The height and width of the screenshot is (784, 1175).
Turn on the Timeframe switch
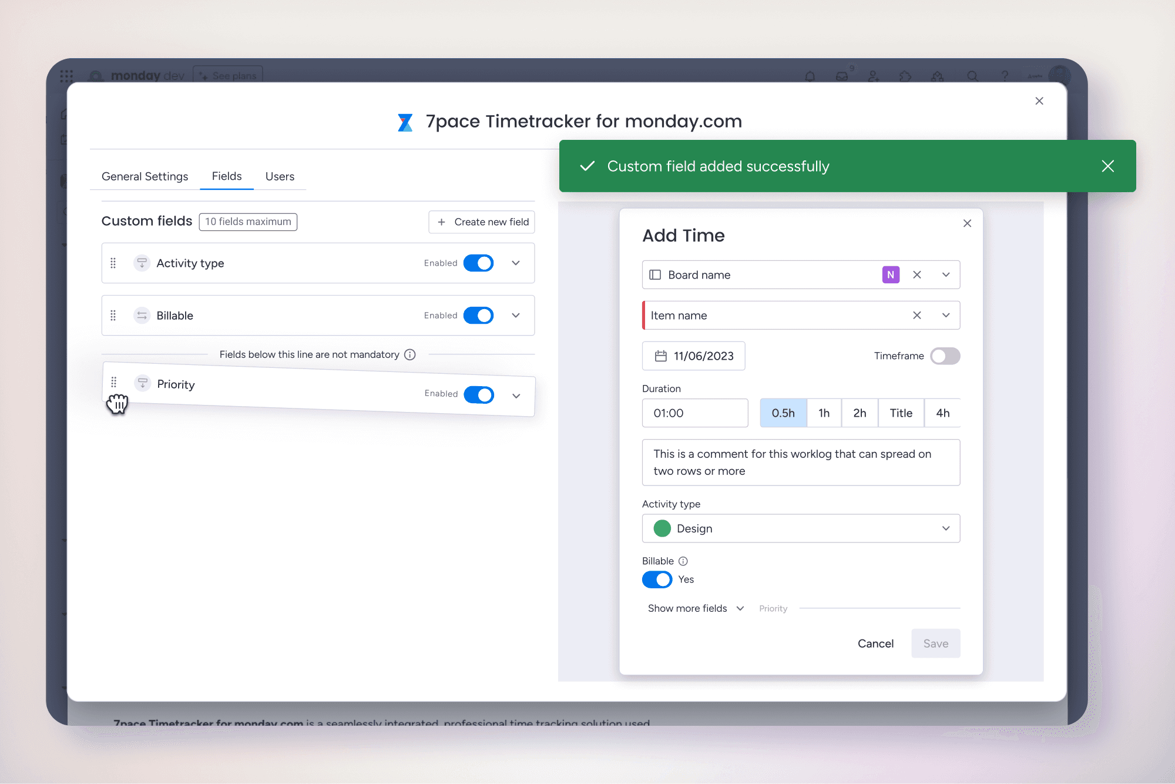(x=945, y=356)
